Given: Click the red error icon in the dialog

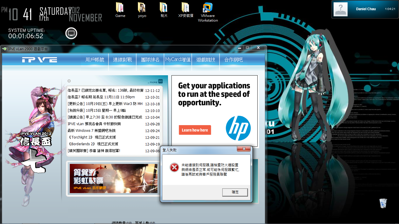Looking at the screenshot, I should click(x=174, y=167).
